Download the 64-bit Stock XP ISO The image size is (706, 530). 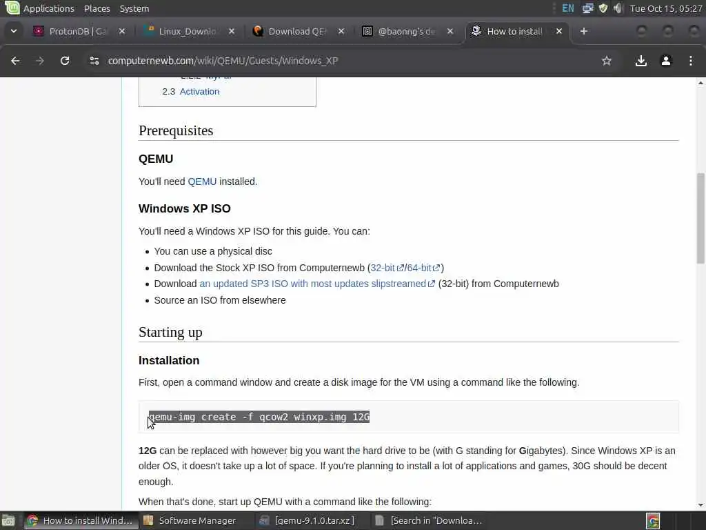click(x=423, y=268)
